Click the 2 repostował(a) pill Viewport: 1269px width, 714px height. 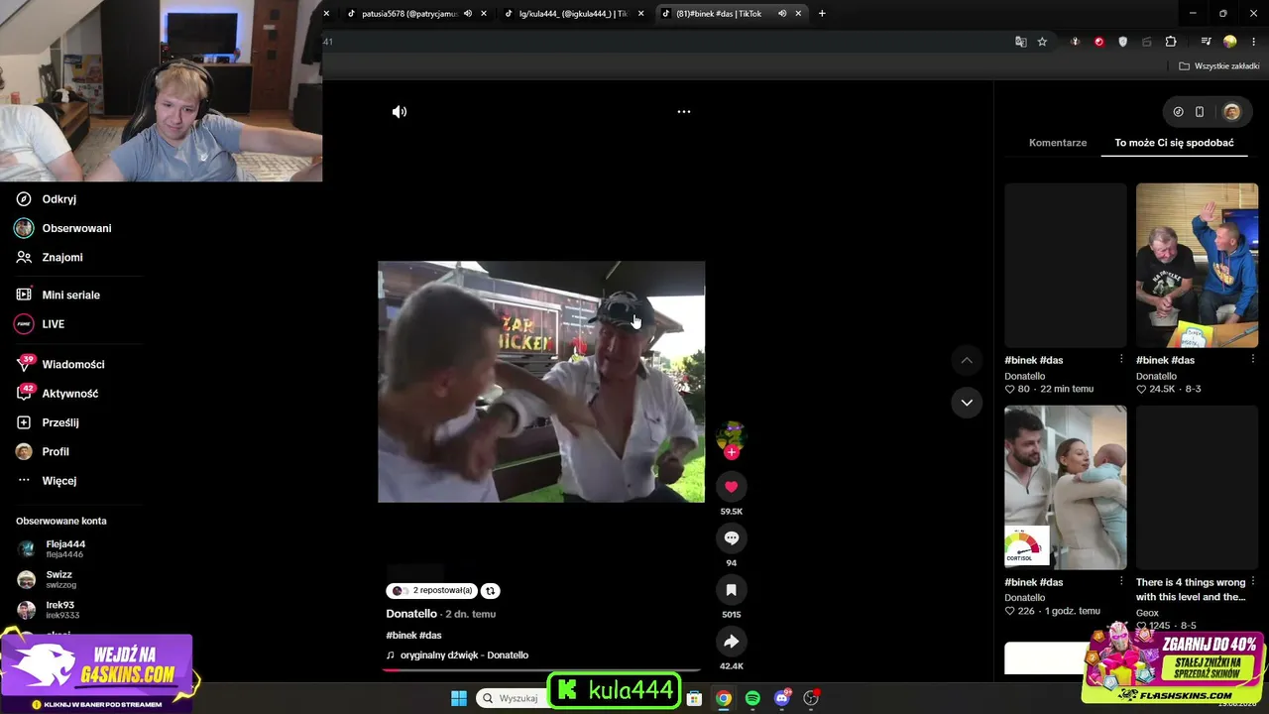[431, 591]
